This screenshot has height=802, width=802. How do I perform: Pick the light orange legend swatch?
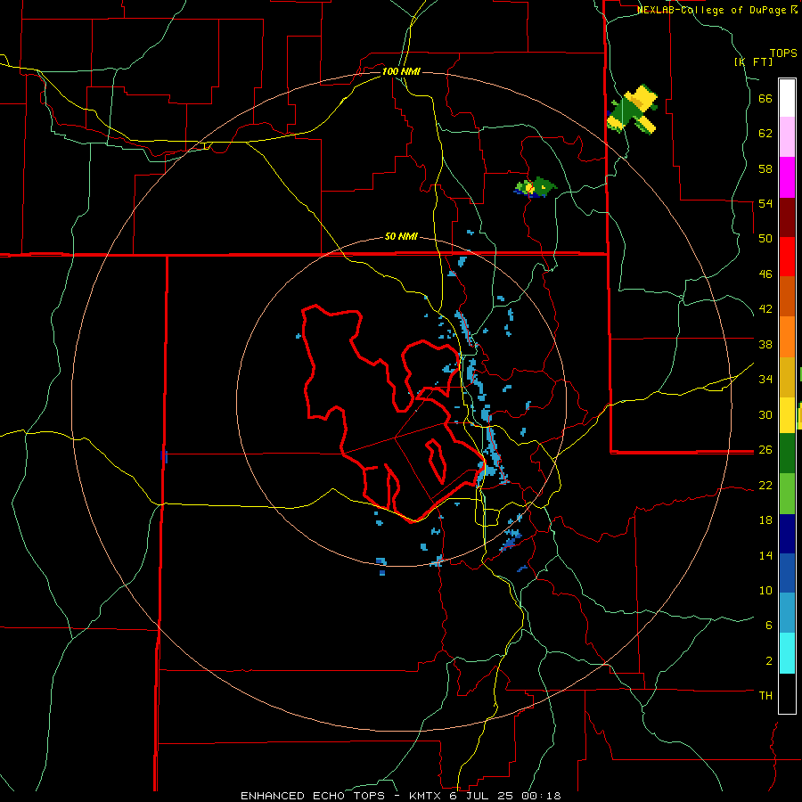coord(787,336)
